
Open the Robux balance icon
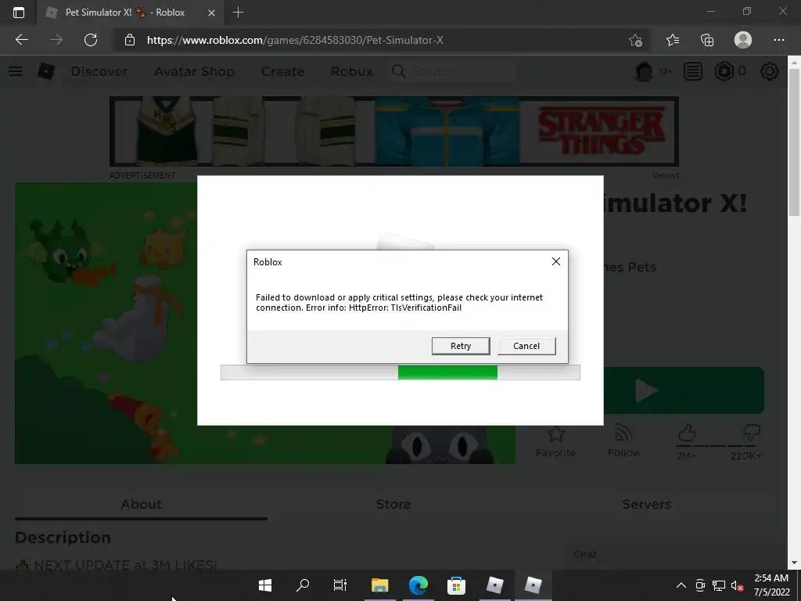pos(724,71)
